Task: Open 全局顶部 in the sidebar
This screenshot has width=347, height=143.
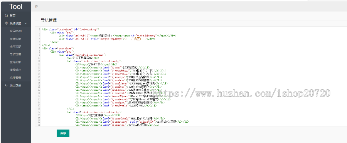Action: (15, 47)
